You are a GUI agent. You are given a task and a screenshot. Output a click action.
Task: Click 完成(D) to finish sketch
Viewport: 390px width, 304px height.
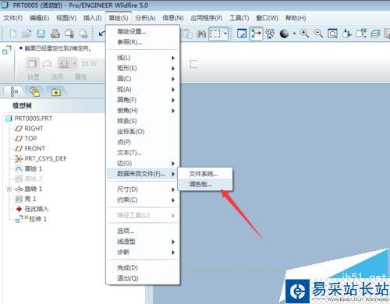(143, 267)
